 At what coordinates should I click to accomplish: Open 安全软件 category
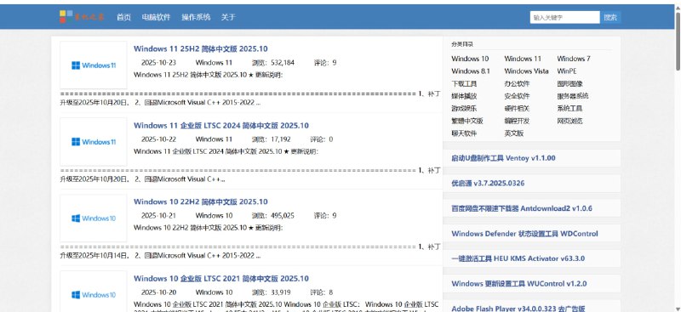tap(517, 96)
